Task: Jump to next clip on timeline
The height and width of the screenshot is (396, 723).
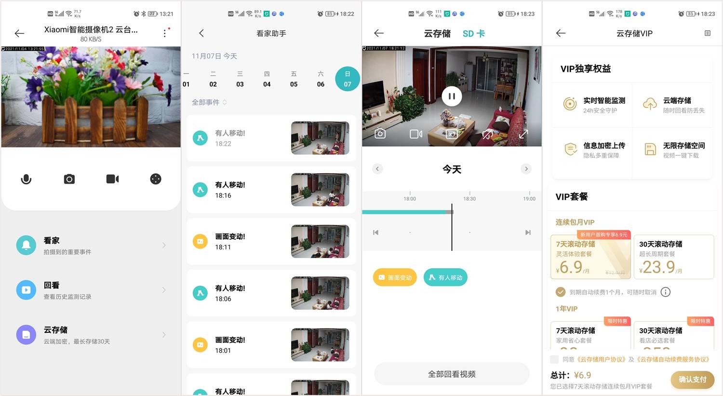Action: [x=528, y=232]
